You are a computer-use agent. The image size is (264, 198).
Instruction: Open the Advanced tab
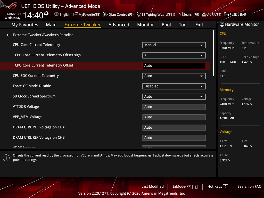(119, 25)
